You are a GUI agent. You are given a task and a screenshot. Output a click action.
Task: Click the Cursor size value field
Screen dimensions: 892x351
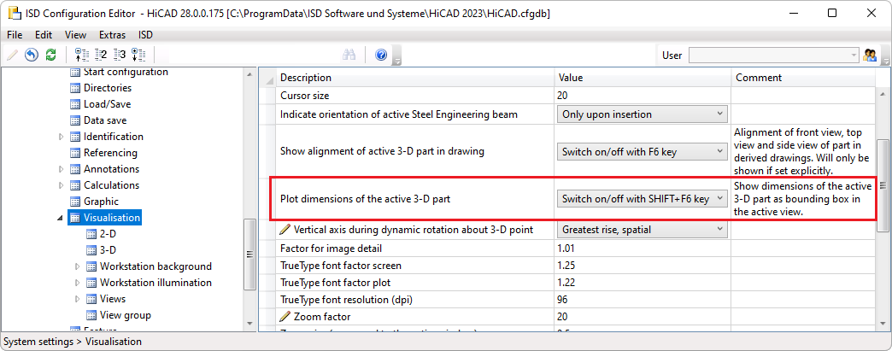click(642, 96)
